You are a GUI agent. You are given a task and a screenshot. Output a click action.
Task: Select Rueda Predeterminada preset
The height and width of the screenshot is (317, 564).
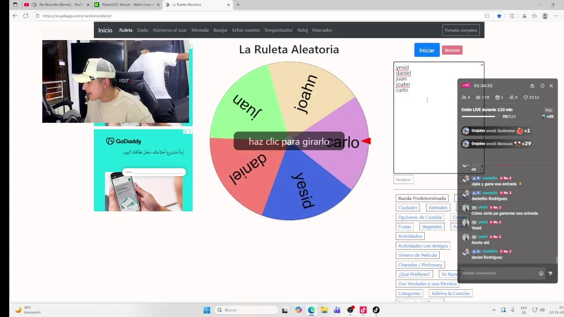pyautogui.click(x=422, y=198)
